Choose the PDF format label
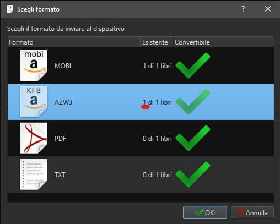The image size is (280, 224). pyautogui.click(x=60, y=138)
